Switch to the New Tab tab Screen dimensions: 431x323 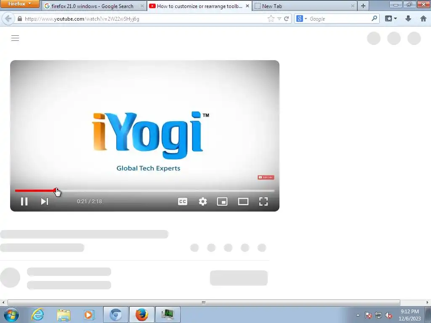(x=304, y=6)
